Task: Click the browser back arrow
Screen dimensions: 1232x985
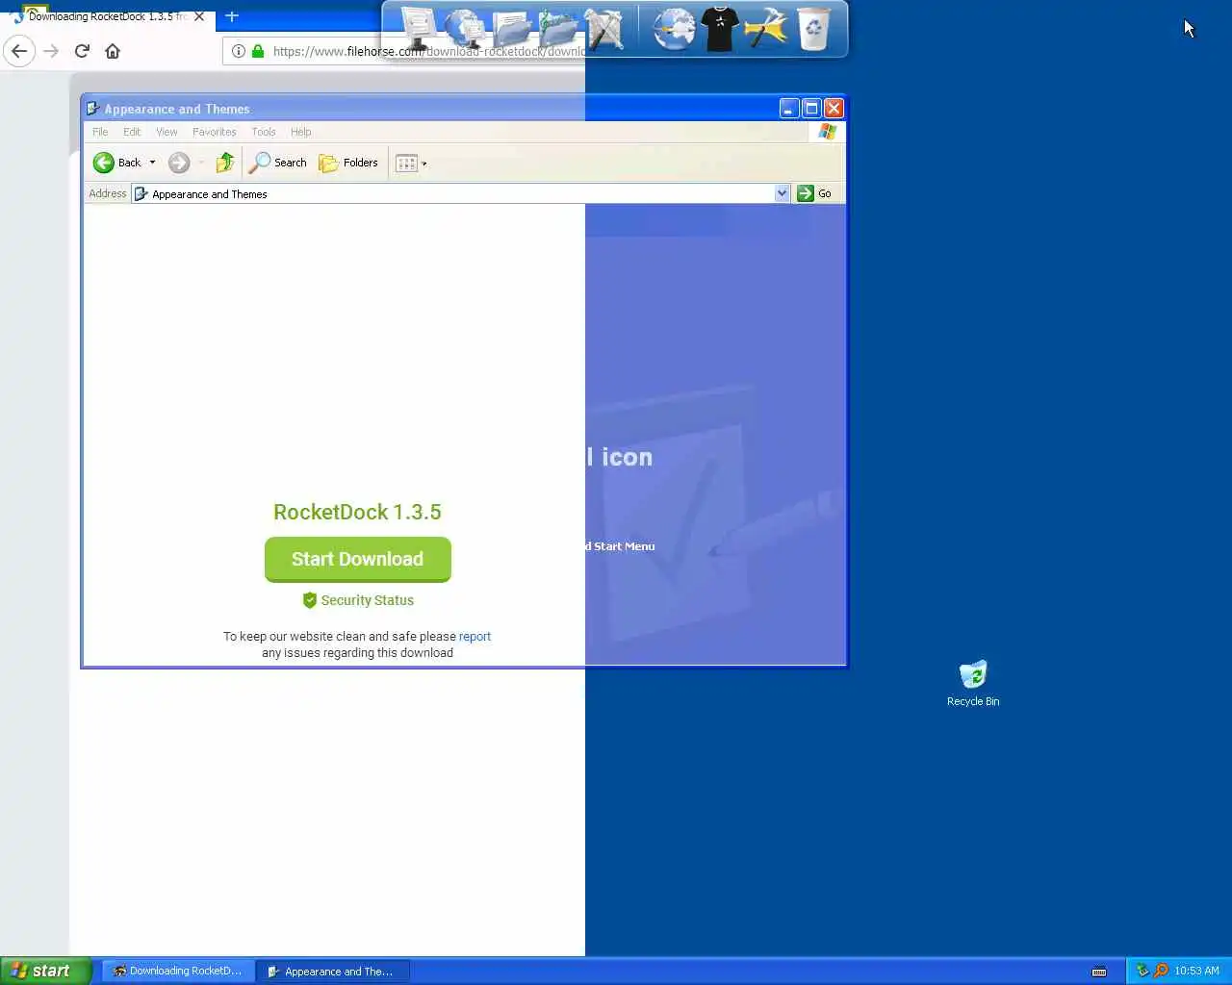Action: (19, 51)
